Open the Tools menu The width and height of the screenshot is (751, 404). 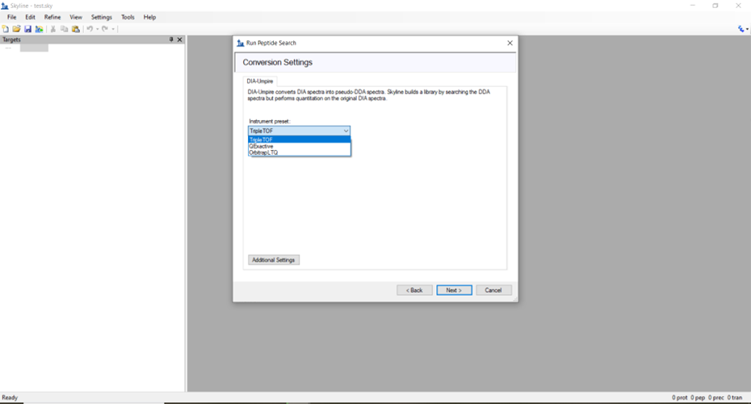pyautogui.click(x=128, y=17)
